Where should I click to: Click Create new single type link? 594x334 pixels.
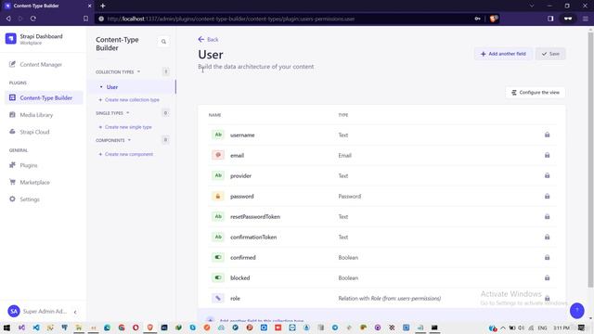pyautogui.click(x=125, y=127)
